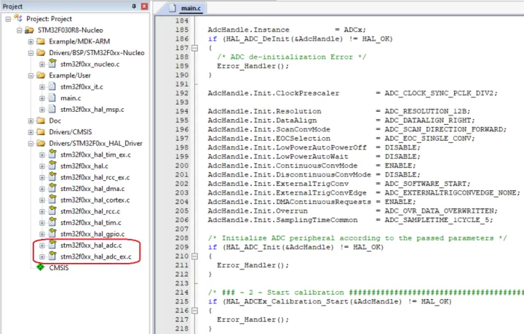Click the stm32f0xx_hal_rcc_ex.c file icon
Viewport: 524px width, 334px height.
click(x=52, y=176)
